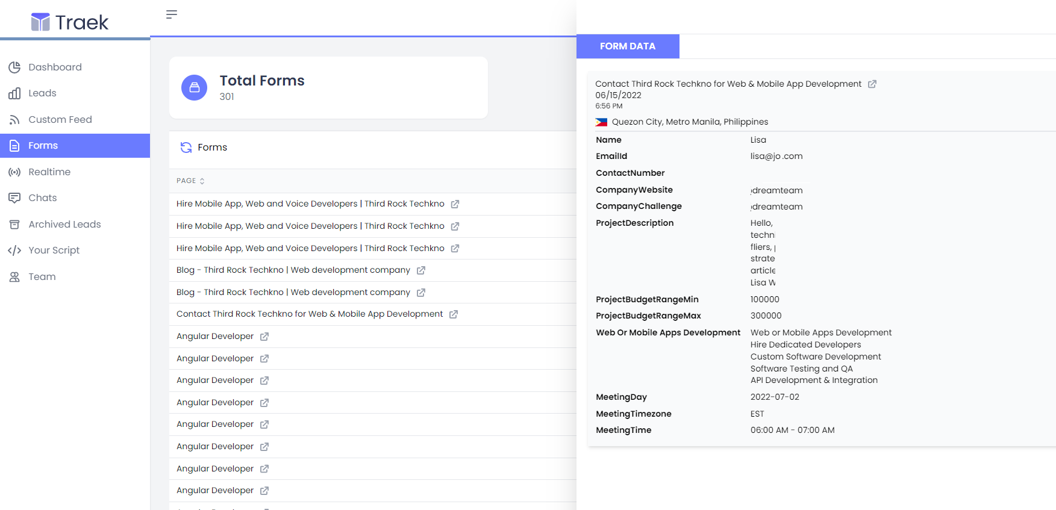Screen dimensions: 1056x510
Task: Click the Custom Feed RSS icon
Action: point(14,120)
